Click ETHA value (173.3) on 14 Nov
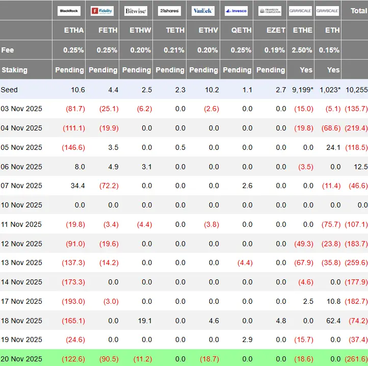 [73, 282]
